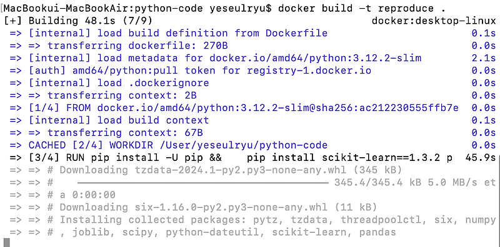Click the terminal cursor block at bottom
The width and height of the screenshot is (500, 247).
point(7,242)
